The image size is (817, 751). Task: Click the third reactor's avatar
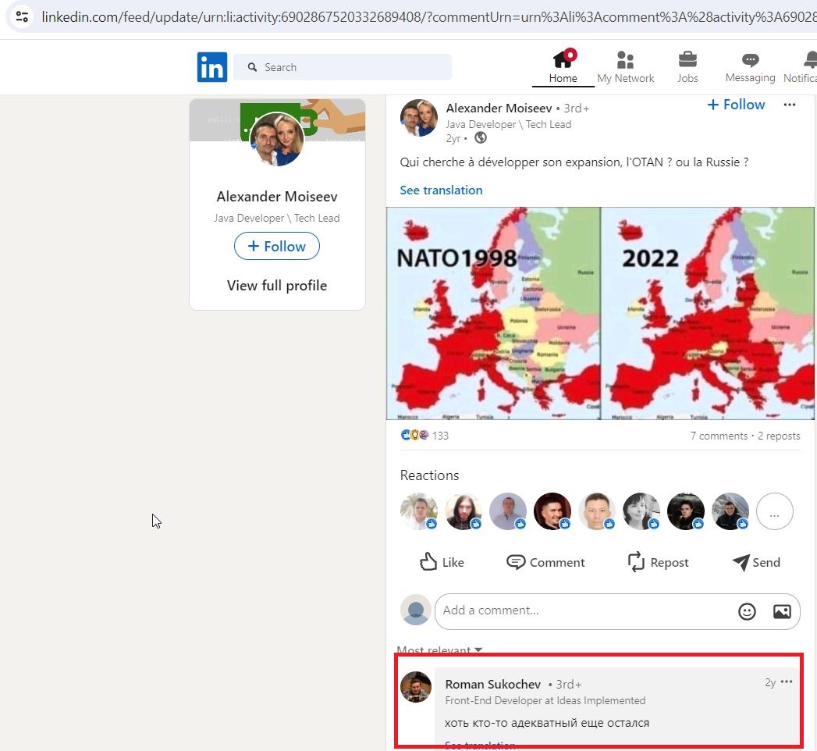508,511
